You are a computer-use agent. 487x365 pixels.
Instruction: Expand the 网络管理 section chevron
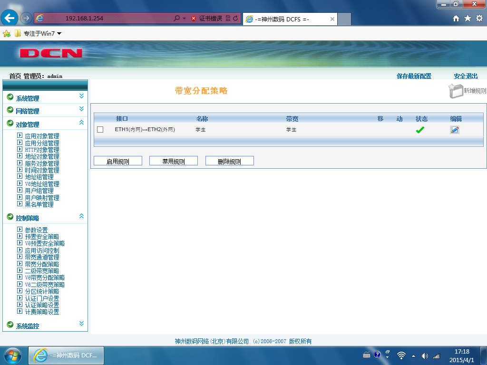81,109
